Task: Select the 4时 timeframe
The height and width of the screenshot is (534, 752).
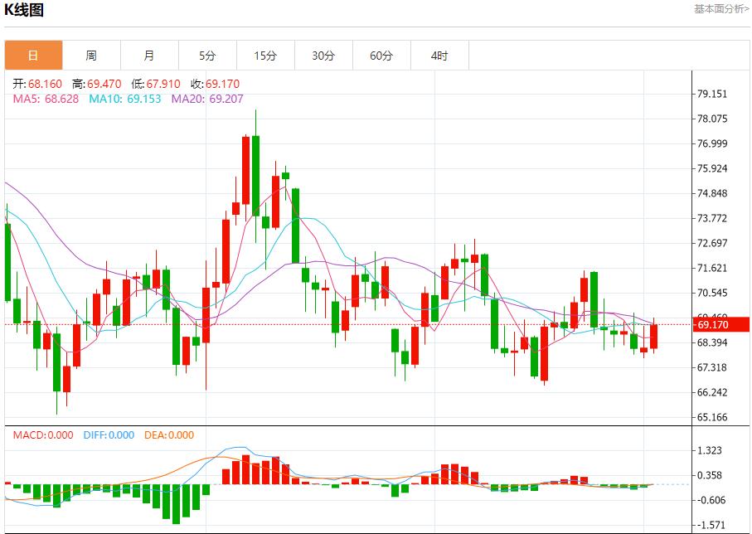Action: pyautogui.click(x=439, y=55)
